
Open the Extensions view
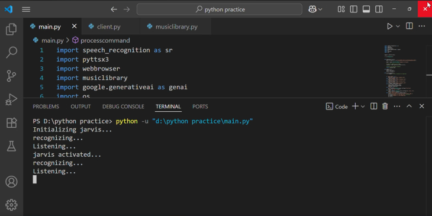click(11, 123)
